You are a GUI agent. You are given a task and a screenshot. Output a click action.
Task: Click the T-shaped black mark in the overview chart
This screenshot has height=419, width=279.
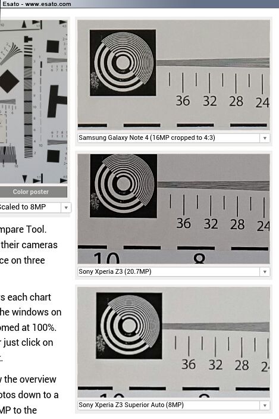coord(57,101)
